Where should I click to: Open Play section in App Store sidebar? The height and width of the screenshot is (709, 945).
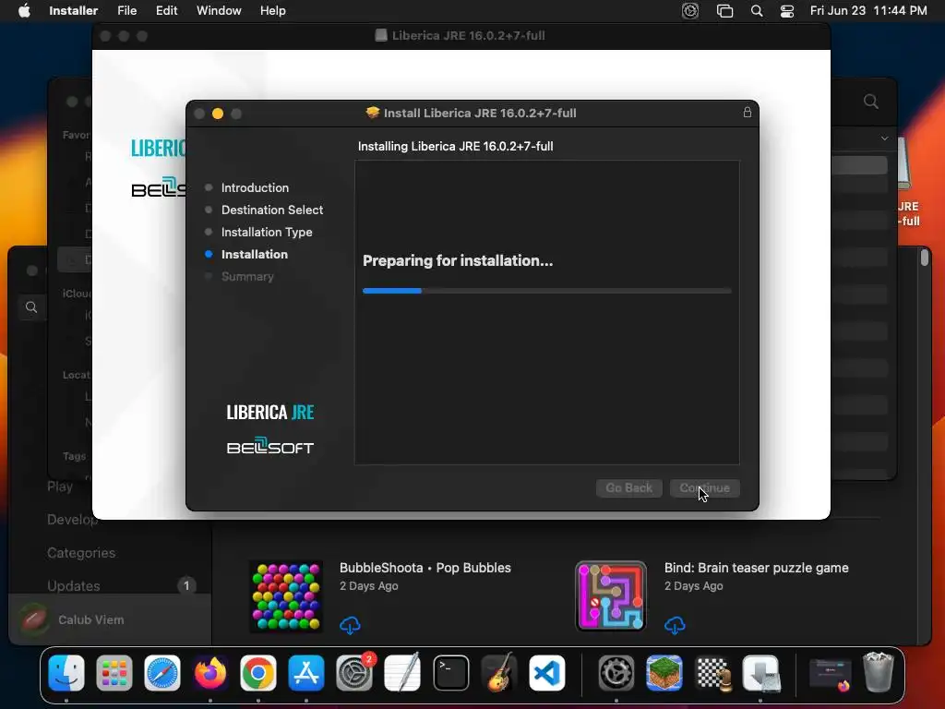[60, 487]
